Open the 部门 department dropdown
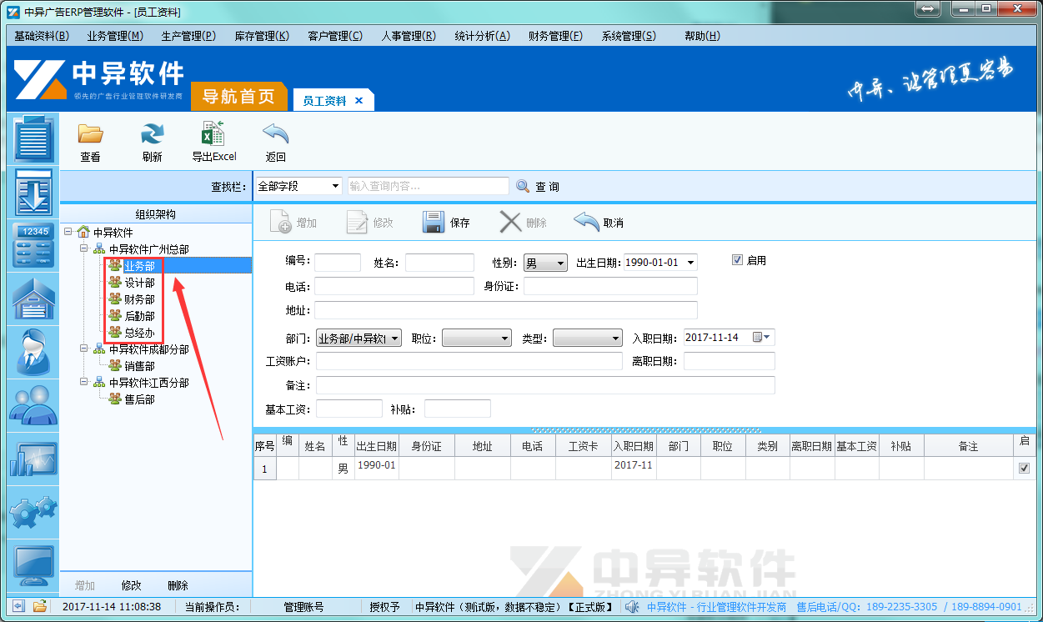The width and height of the screenshot is (1043, 622). pyautogui.click(x=395, y=339)
